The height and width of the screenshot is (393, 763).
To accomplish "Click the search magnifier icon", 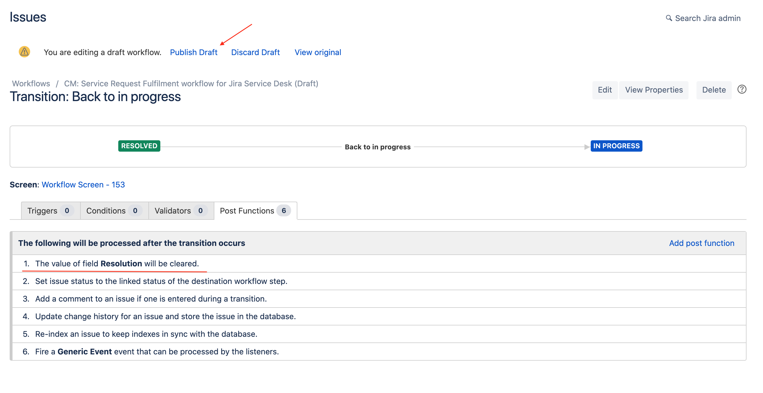I will pyautogui.click(x=669, y=18).
